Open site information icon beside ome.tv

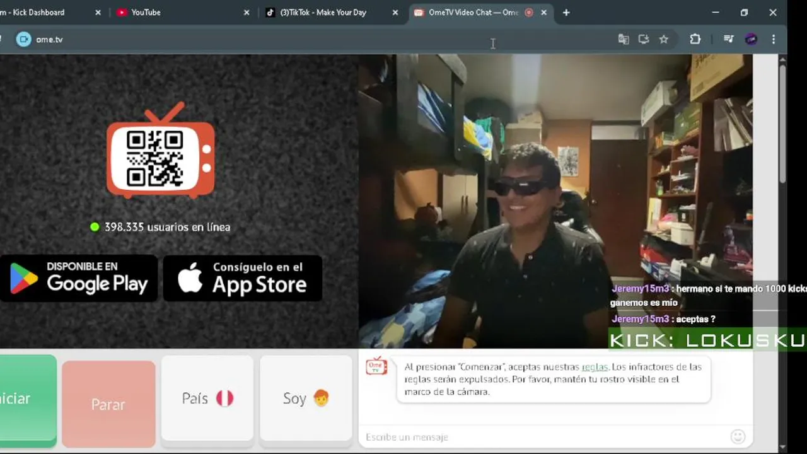point(23,39)
